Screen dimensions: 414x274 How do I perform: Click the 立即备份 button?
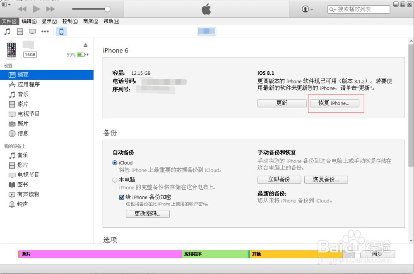279,180
